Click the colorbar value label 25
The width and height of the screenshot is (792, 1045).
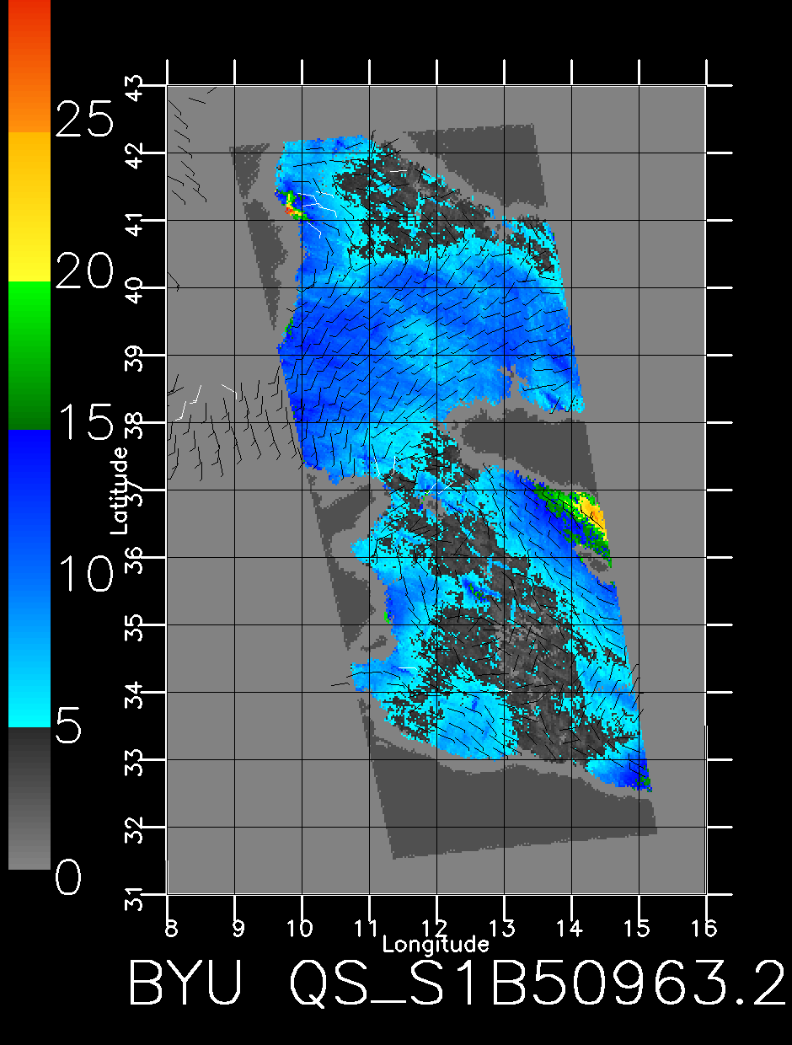pos(83,119)
